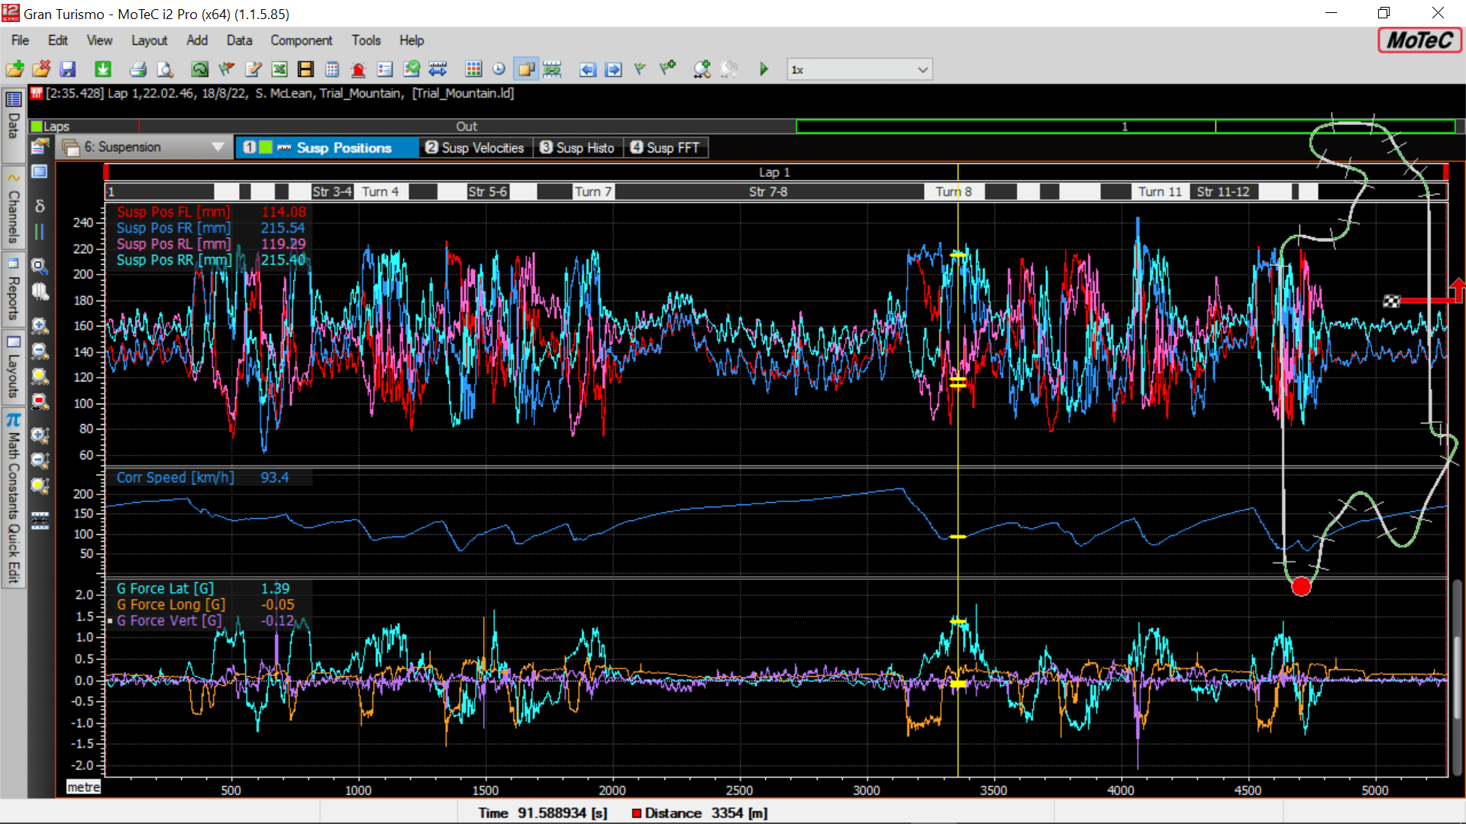Screen dimensions: 1466x824
Task: Toggle the green square on Susp Positions tab
Action: coord(266,147)
